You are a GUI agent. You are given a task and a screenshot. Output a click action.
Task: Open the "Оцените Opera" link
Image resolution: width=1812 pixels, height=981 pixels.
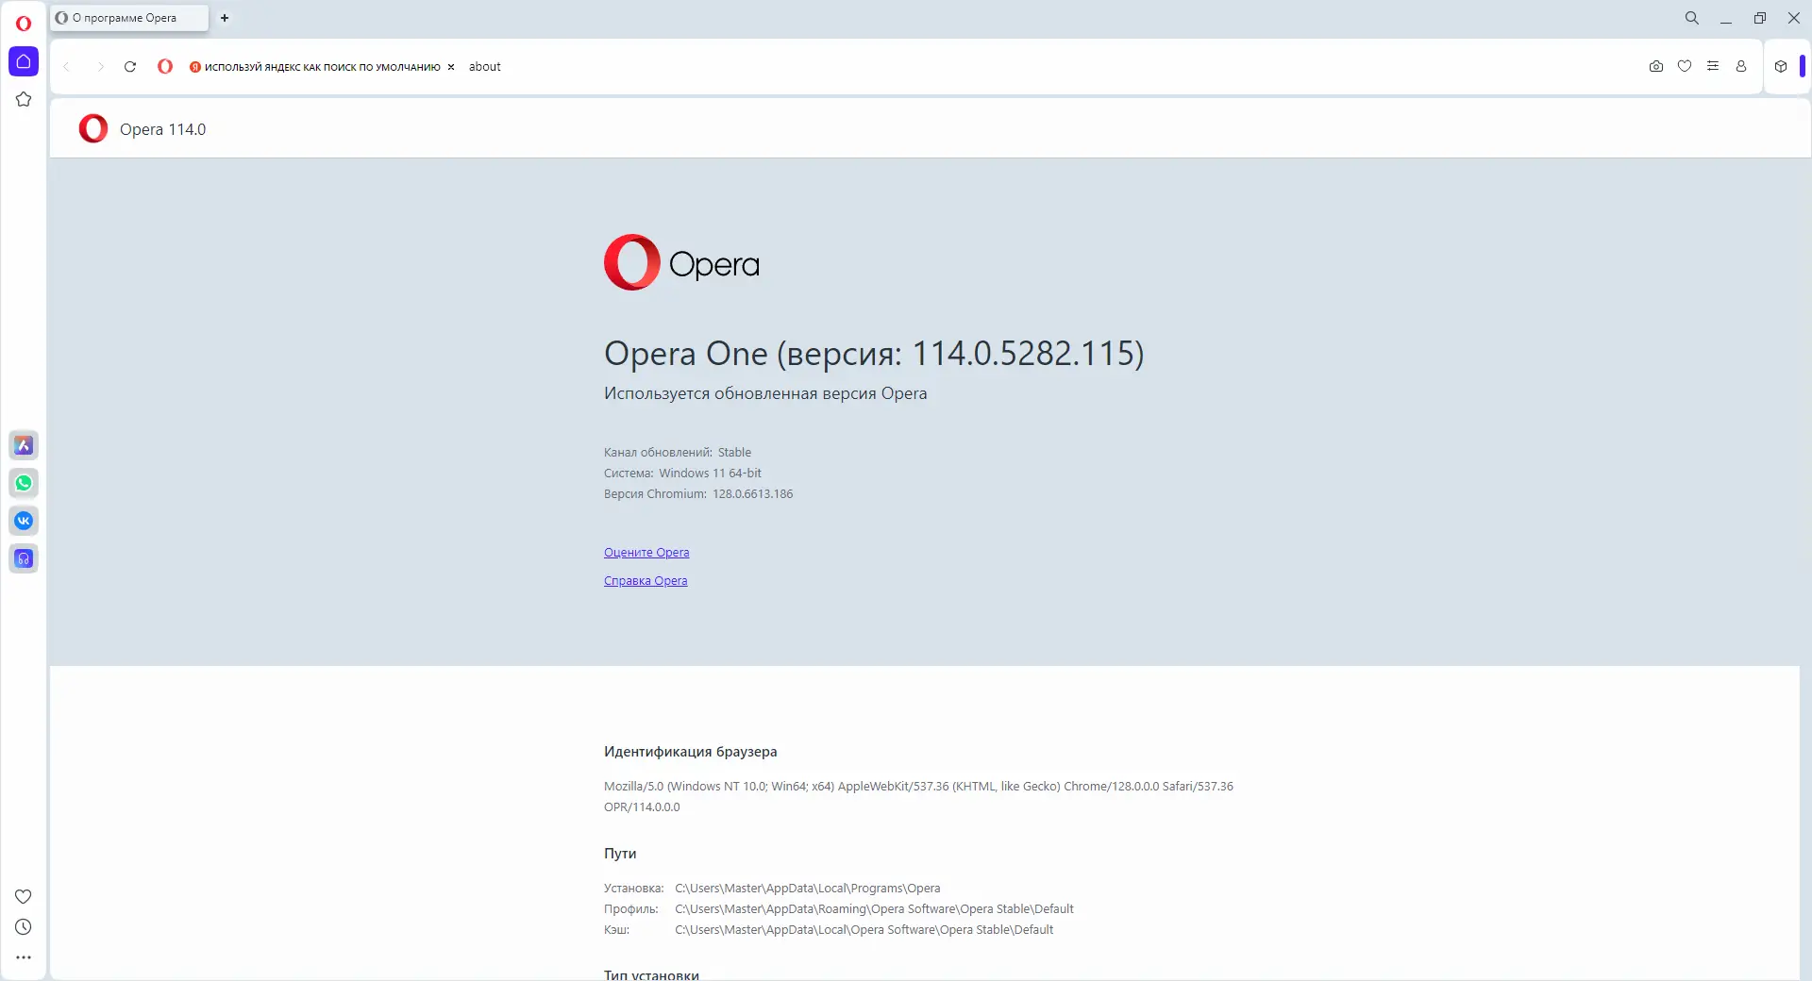pos(646,553)
